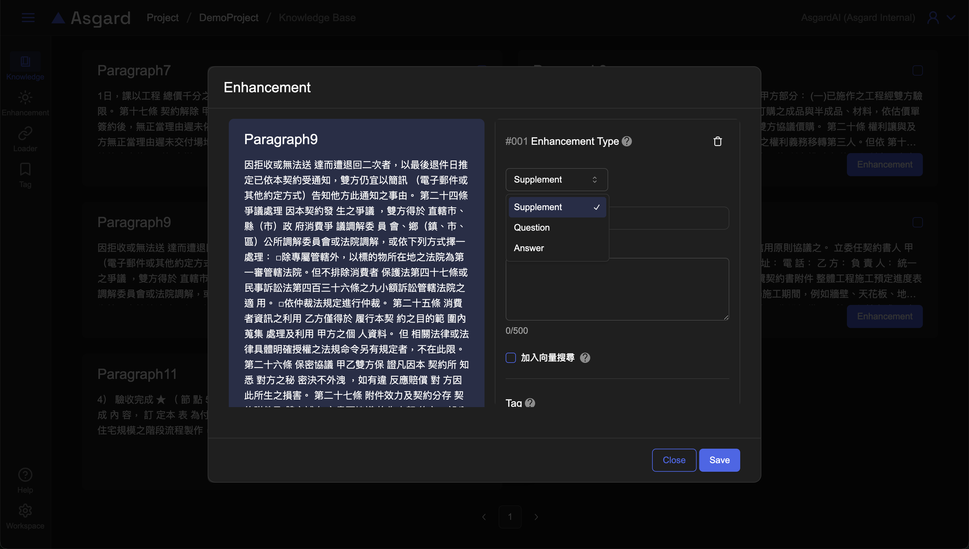The width and height of the screenshot is (969, 549).
Task: Tick the checkbox on the top-right paragraph card
Action: pos(917,70)
